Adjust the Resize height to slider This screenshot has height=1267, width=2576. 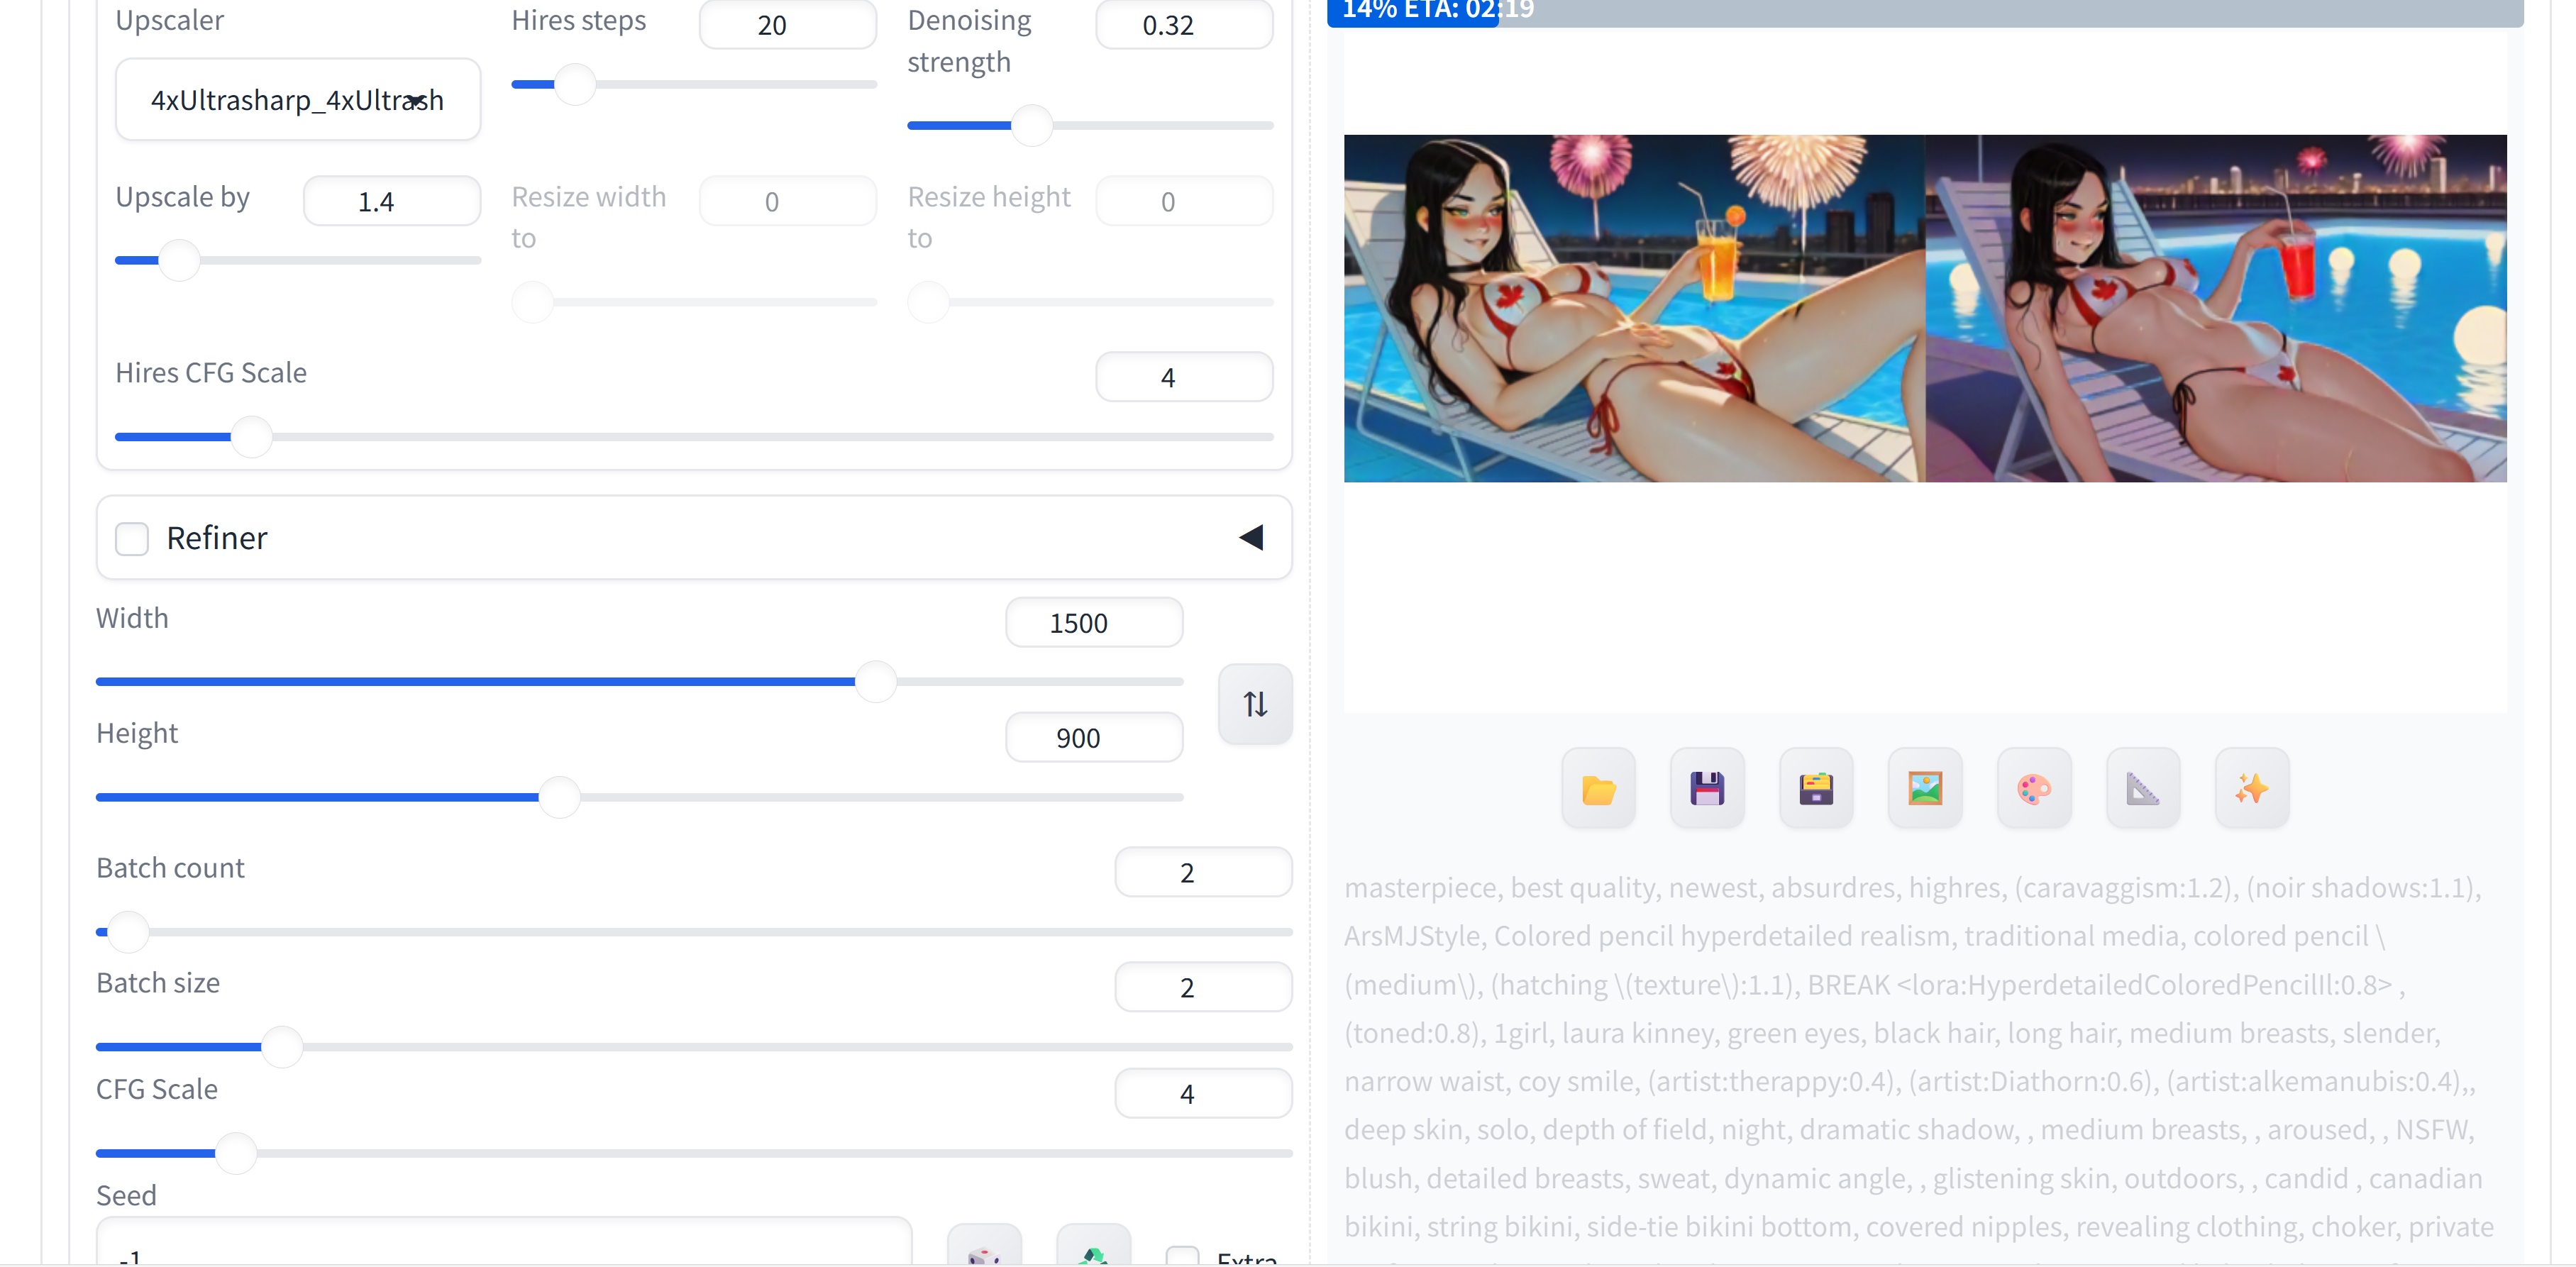[1090, 301]
